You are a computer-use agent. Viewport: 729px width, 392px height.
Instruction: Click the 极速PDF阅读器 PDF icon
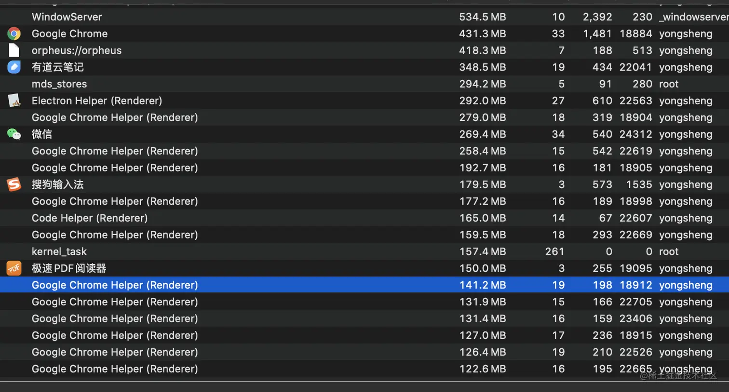click(14, 268)
